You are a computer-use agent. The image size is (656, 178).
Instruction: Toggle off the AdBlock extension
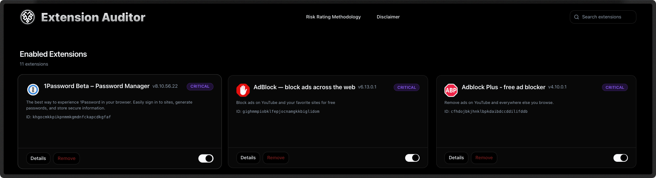point(412,158)
